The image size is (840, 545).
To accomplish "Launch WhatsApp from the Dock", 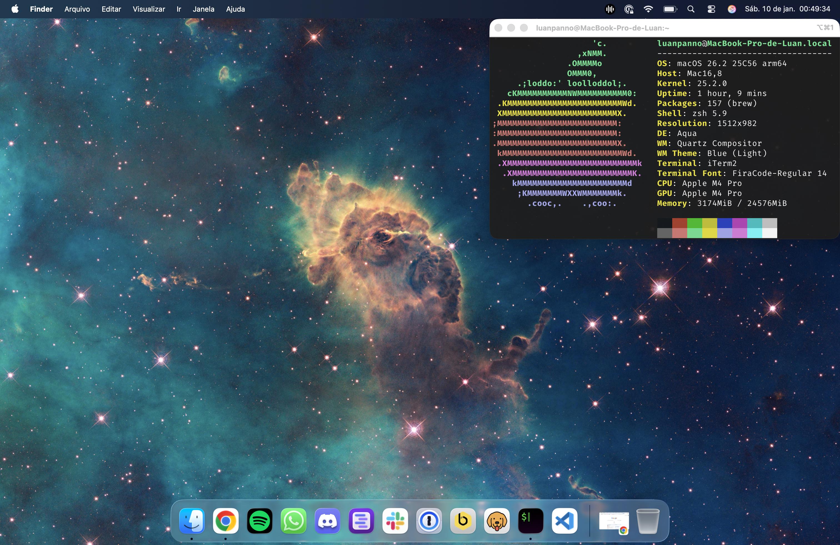I will (x=293, y=521).
